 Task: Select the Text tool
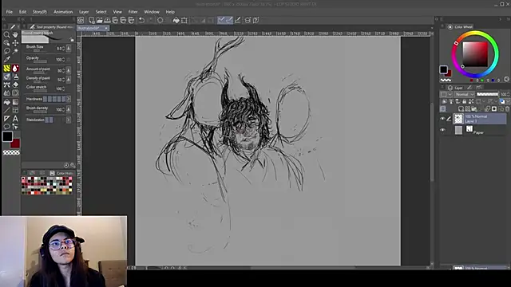(x=15, y=119)
